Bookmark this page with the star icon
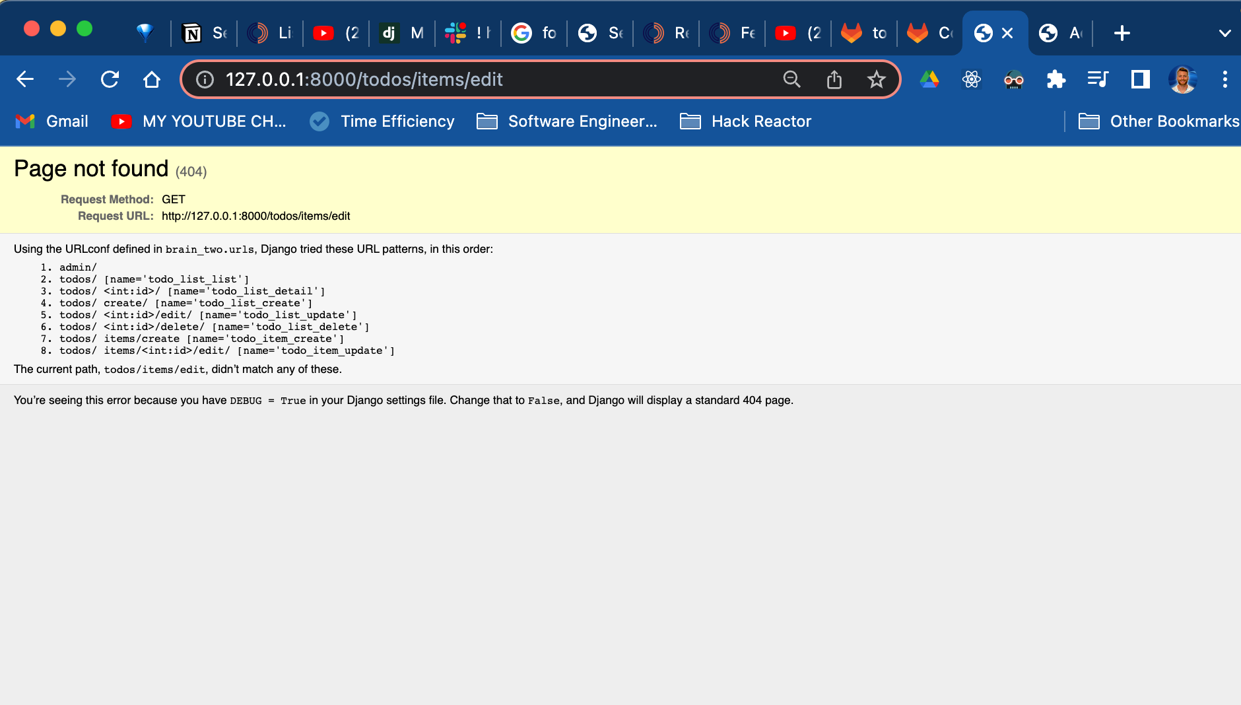This screenshot has width=1241, height=705. click(876, 79)
